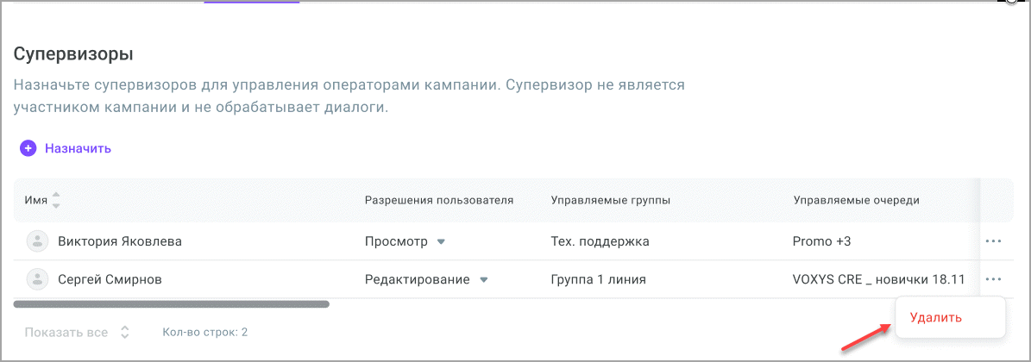Click the Назначить link text
Screen dimensions: 1031x362
(78, 148)
